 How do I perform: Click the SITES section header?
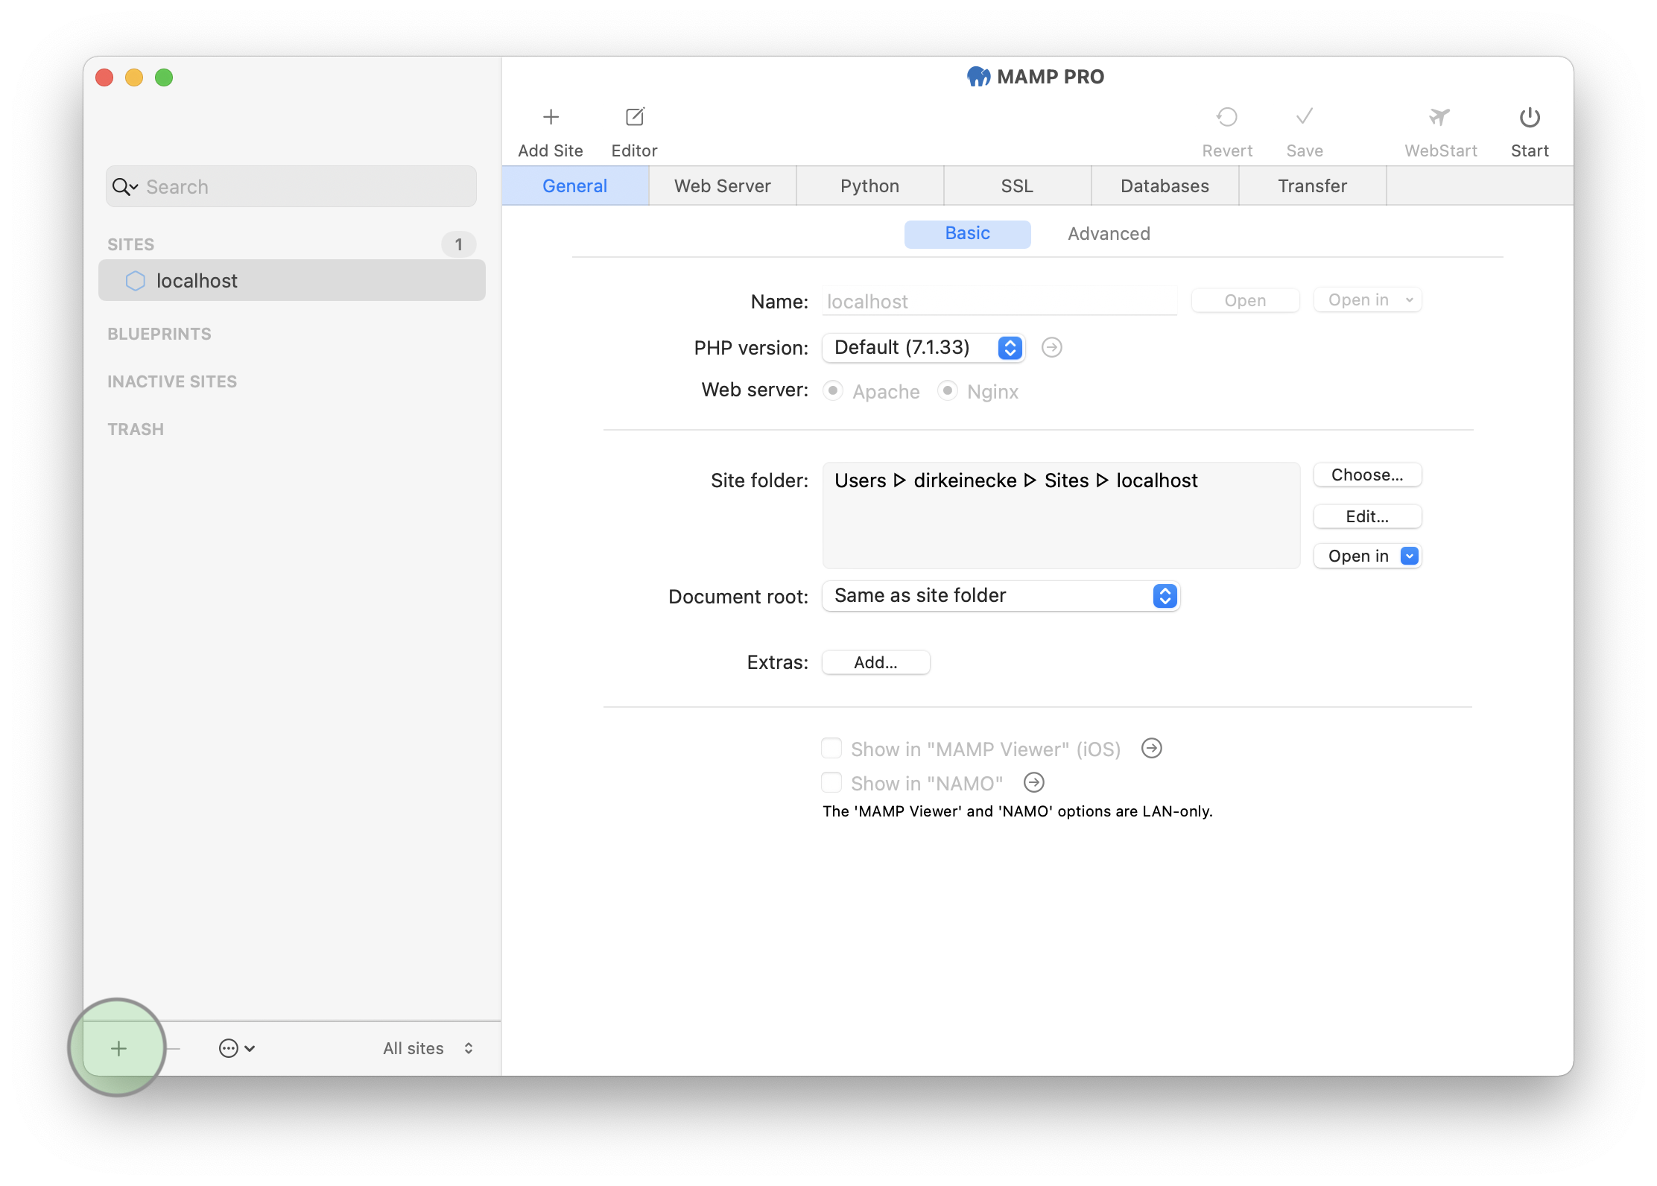131,244
